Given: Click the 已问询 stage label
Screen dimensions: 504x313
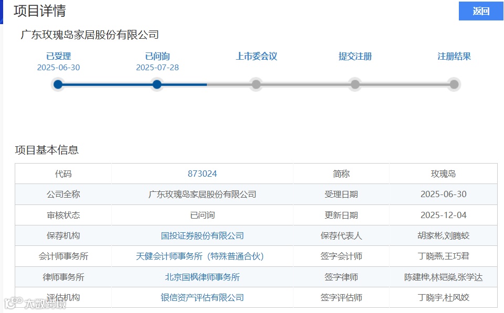Looking at the screenshot, I should click(157, 56).
